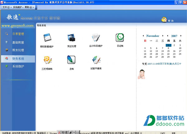Click the 2007 year label

point(174,36)
